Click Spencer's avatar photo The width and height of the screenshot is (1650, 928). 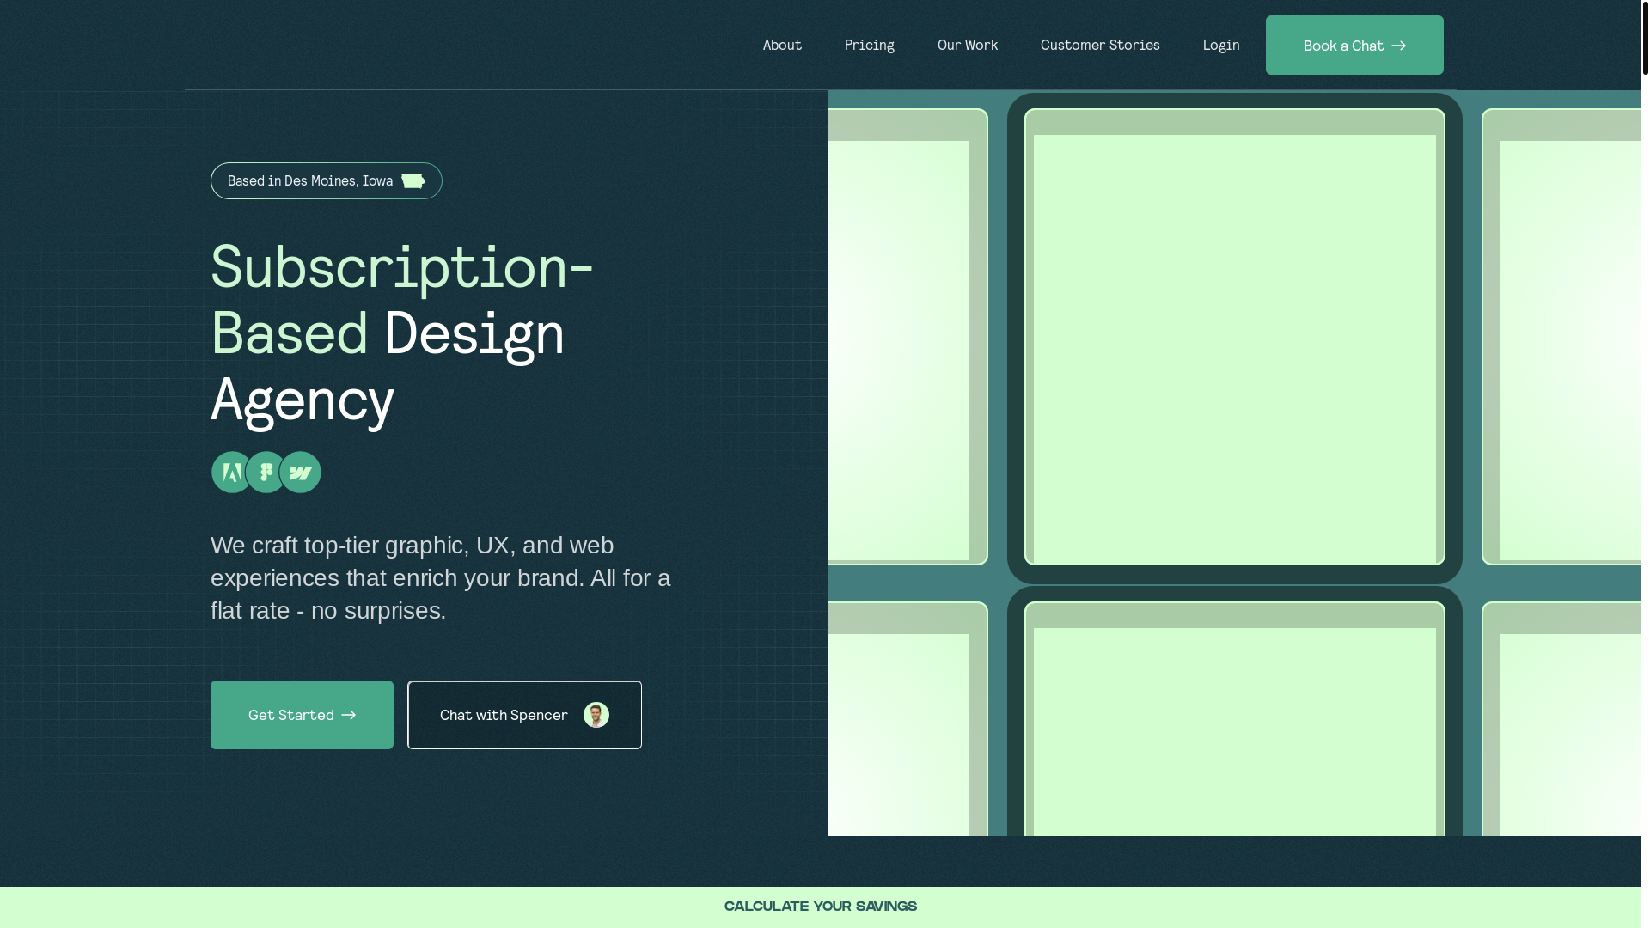coord(596,714)
